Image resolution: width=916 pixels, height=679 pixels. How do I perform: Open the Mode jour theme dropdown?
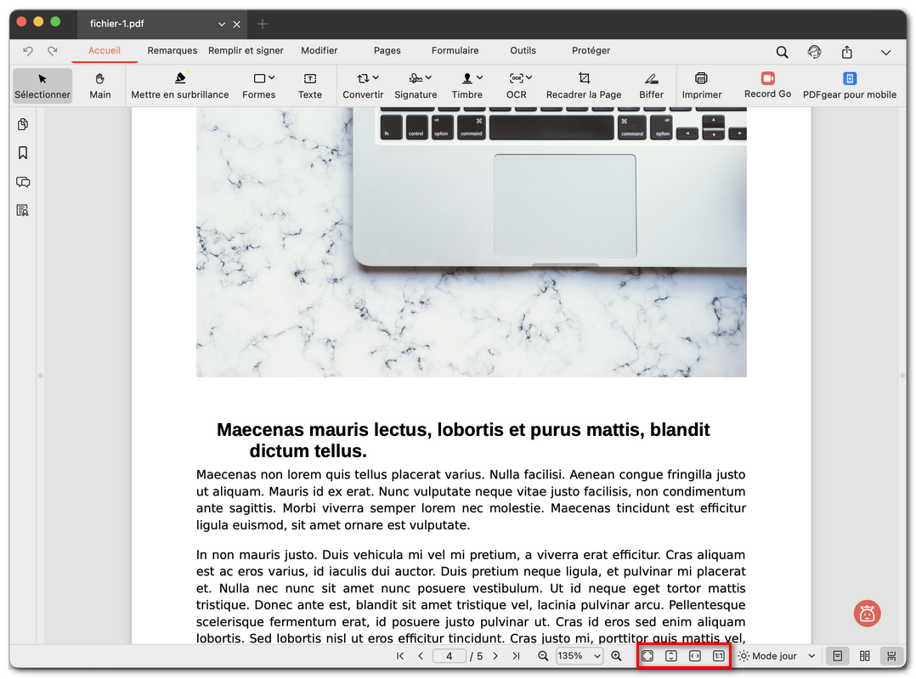coord(777,656)
